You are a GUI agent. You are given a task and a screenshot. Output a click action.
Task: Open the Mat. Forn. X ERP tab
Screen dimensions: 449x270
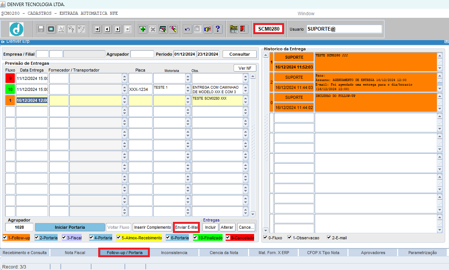coord(274,253)
